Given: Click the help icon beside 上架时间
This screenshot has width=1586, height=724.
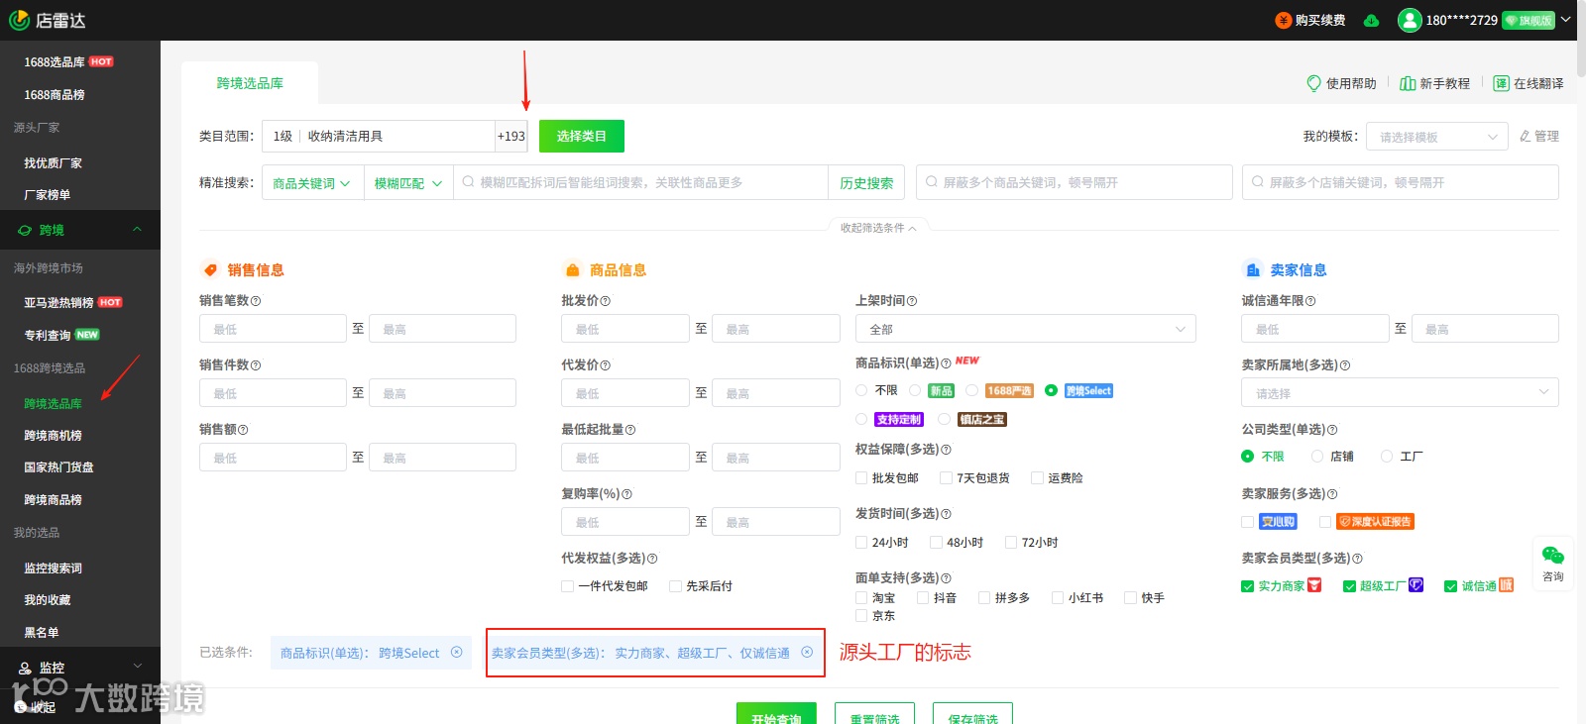Looking at the screenshot, I should coord(912,301).
